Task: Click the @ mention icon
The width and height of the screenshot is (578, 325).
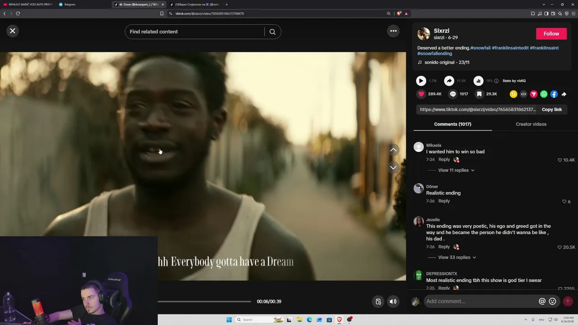Action: pyautogui.click(x=542, y=302)
